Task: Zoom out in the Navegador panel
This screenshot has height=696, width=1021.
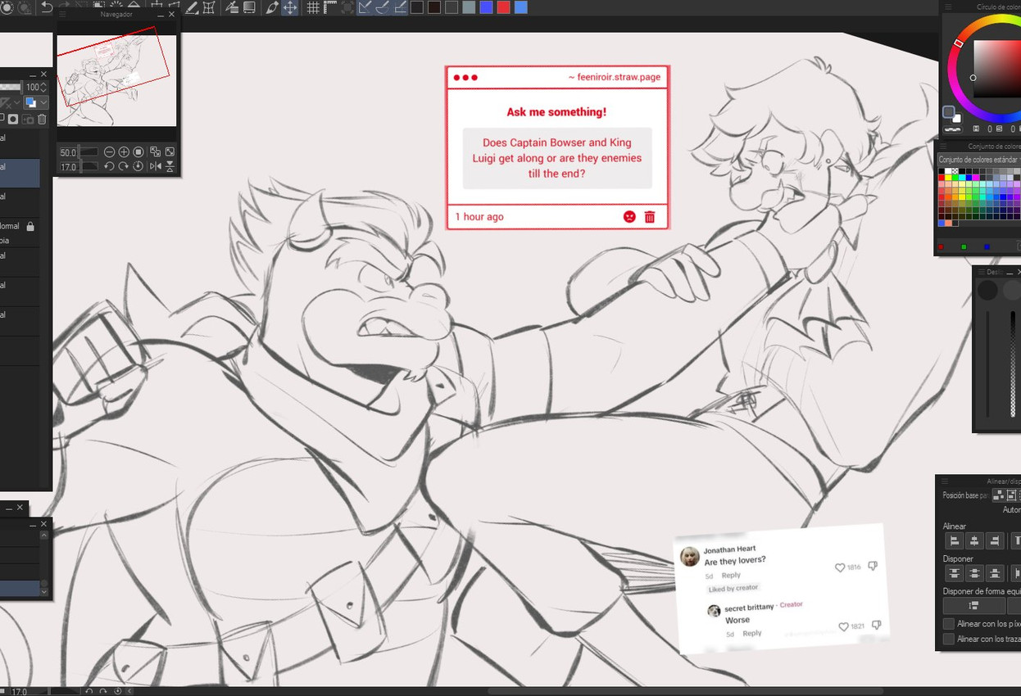Action: coord(110,152)
